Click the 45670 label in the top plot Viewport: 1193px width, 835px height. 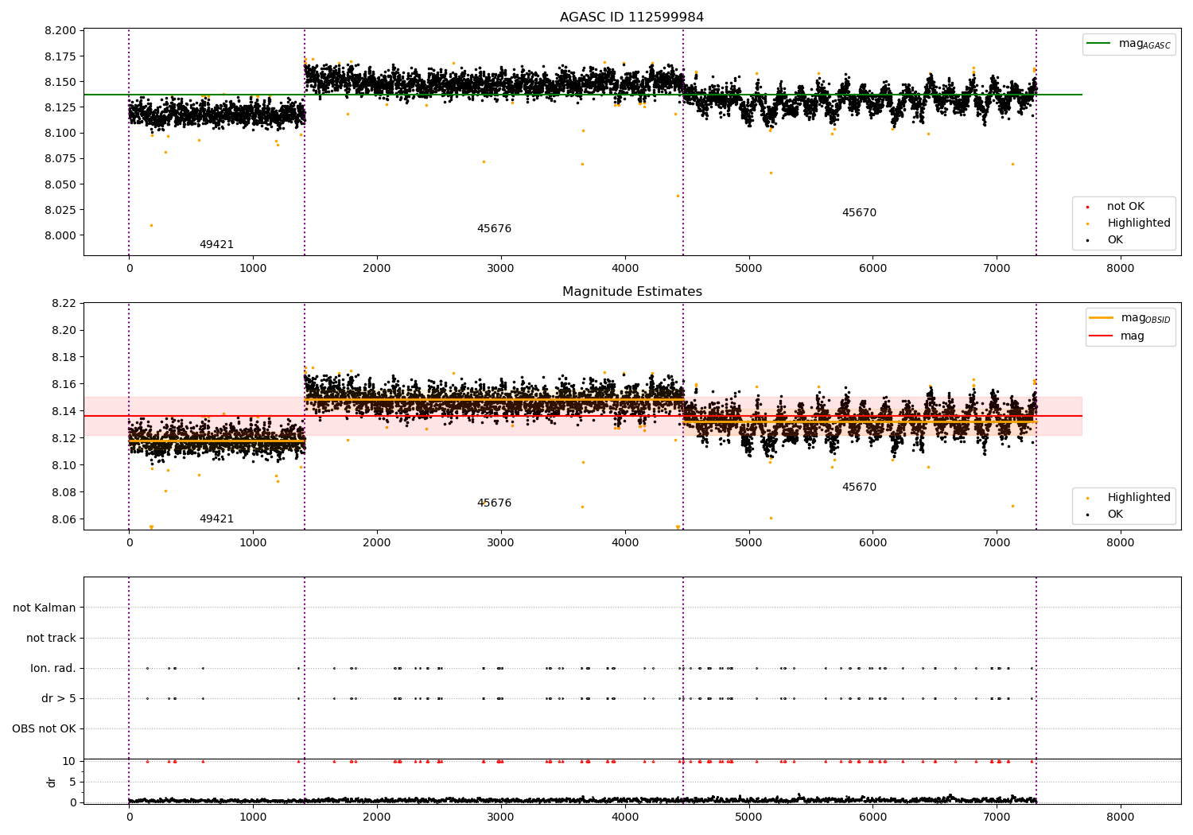point(859,213)
